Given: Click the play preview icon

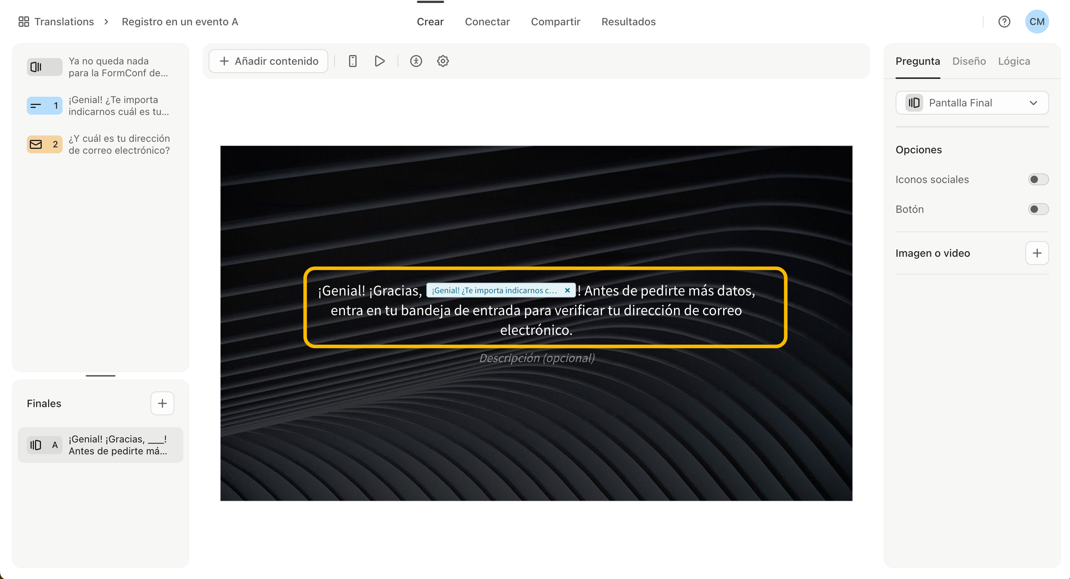Looking at the screenshot, I should [x=380, y=61].
